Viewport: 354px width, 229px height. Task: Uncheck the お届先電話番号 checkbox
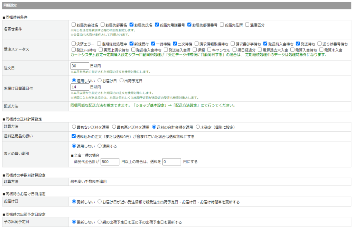coord(157,25)
